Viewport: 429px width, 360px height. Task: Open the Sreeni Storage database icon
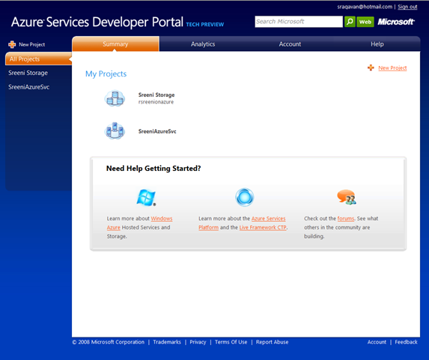coord(115,98)
